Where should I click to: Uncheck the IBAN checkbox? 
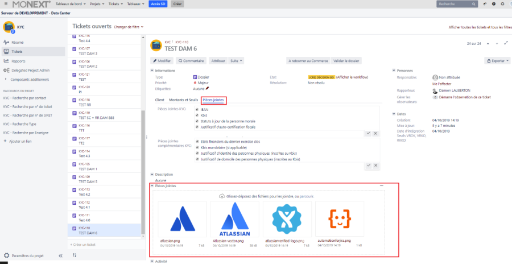[197, 109]
